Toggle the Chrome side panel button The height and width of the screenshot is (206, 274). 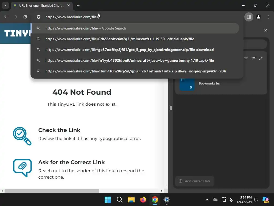point(249,17)
